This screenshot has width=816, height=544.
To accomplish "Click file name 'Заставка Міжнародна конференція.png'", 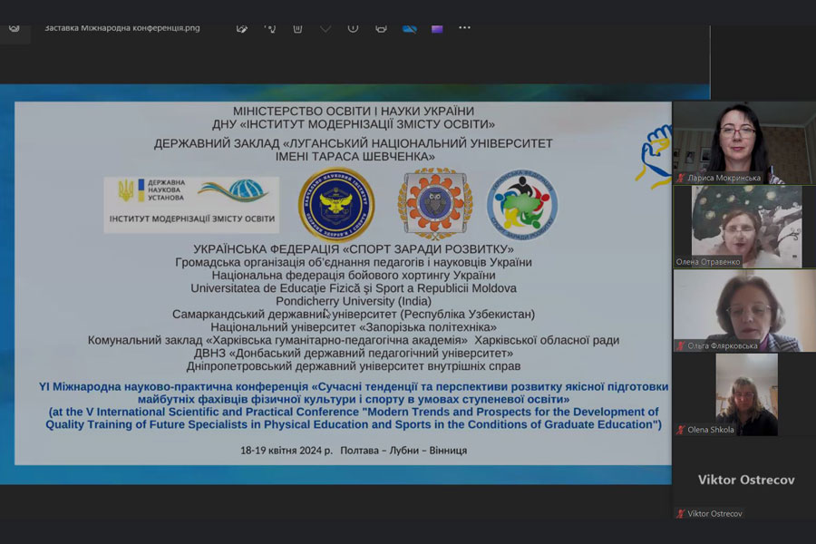I will [x=122, y=28].
